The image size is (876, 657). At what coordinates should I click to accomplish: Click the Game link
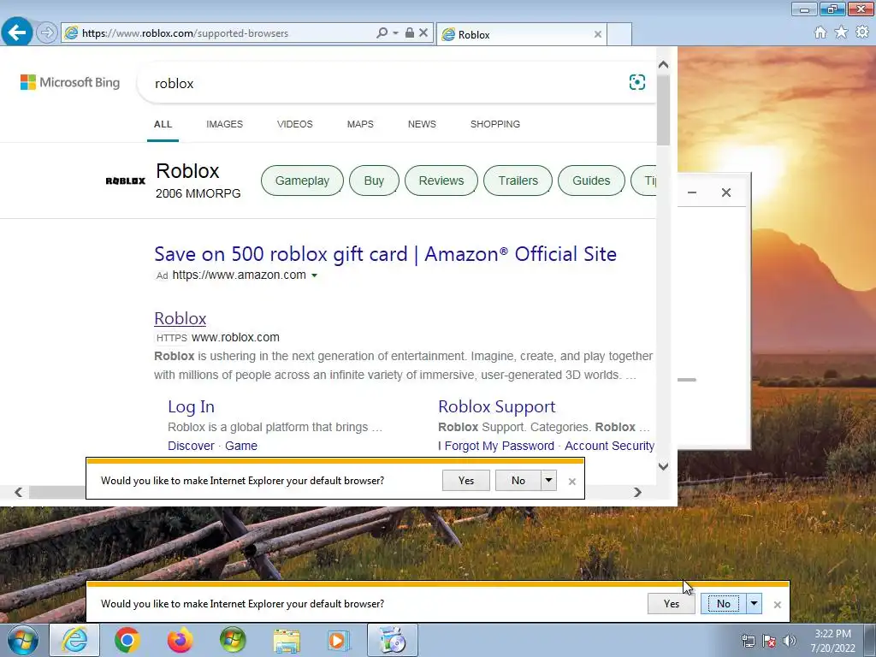point(241,446)
